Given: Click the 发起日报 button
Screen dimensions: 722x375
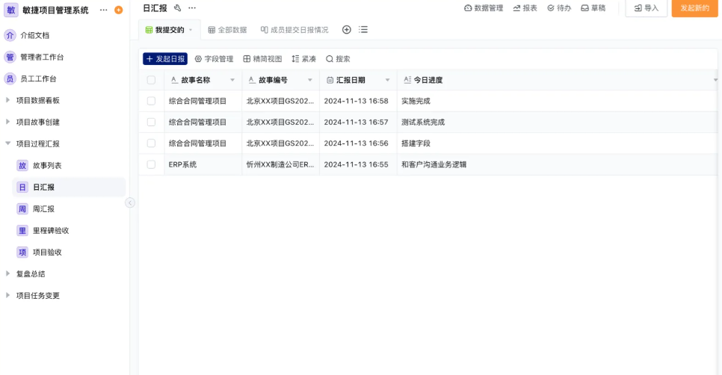Looking at the screenshot, I should (x=165, y=59).
